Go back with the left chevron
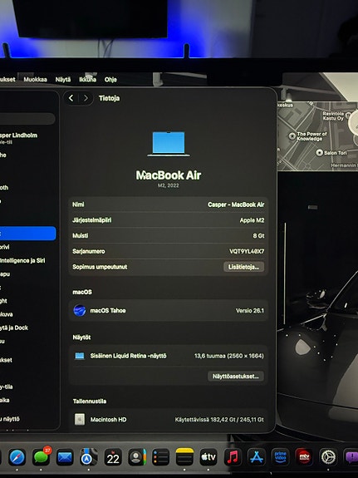 click(71, 98)
